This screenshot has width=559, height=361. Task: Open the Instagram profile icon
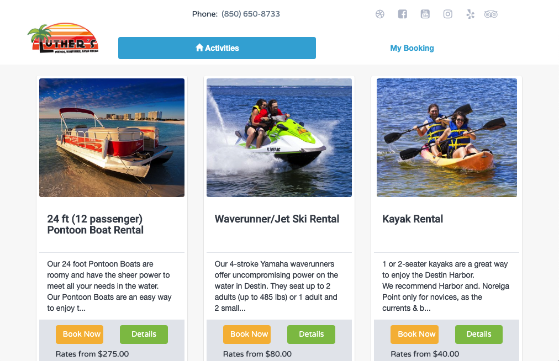coord(448,14)
